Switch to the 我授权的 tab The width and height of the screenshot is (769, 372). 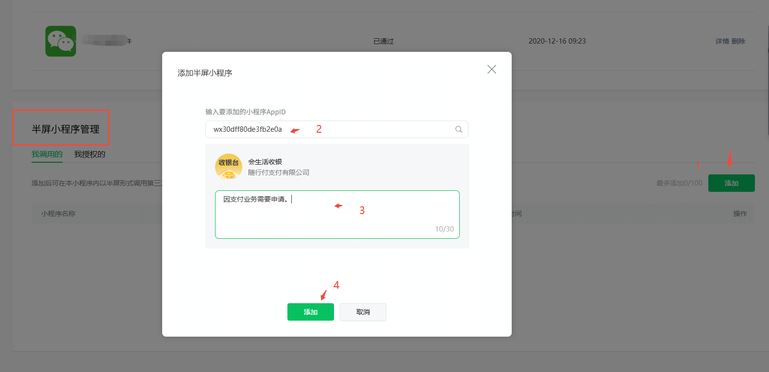coord(90,154)
